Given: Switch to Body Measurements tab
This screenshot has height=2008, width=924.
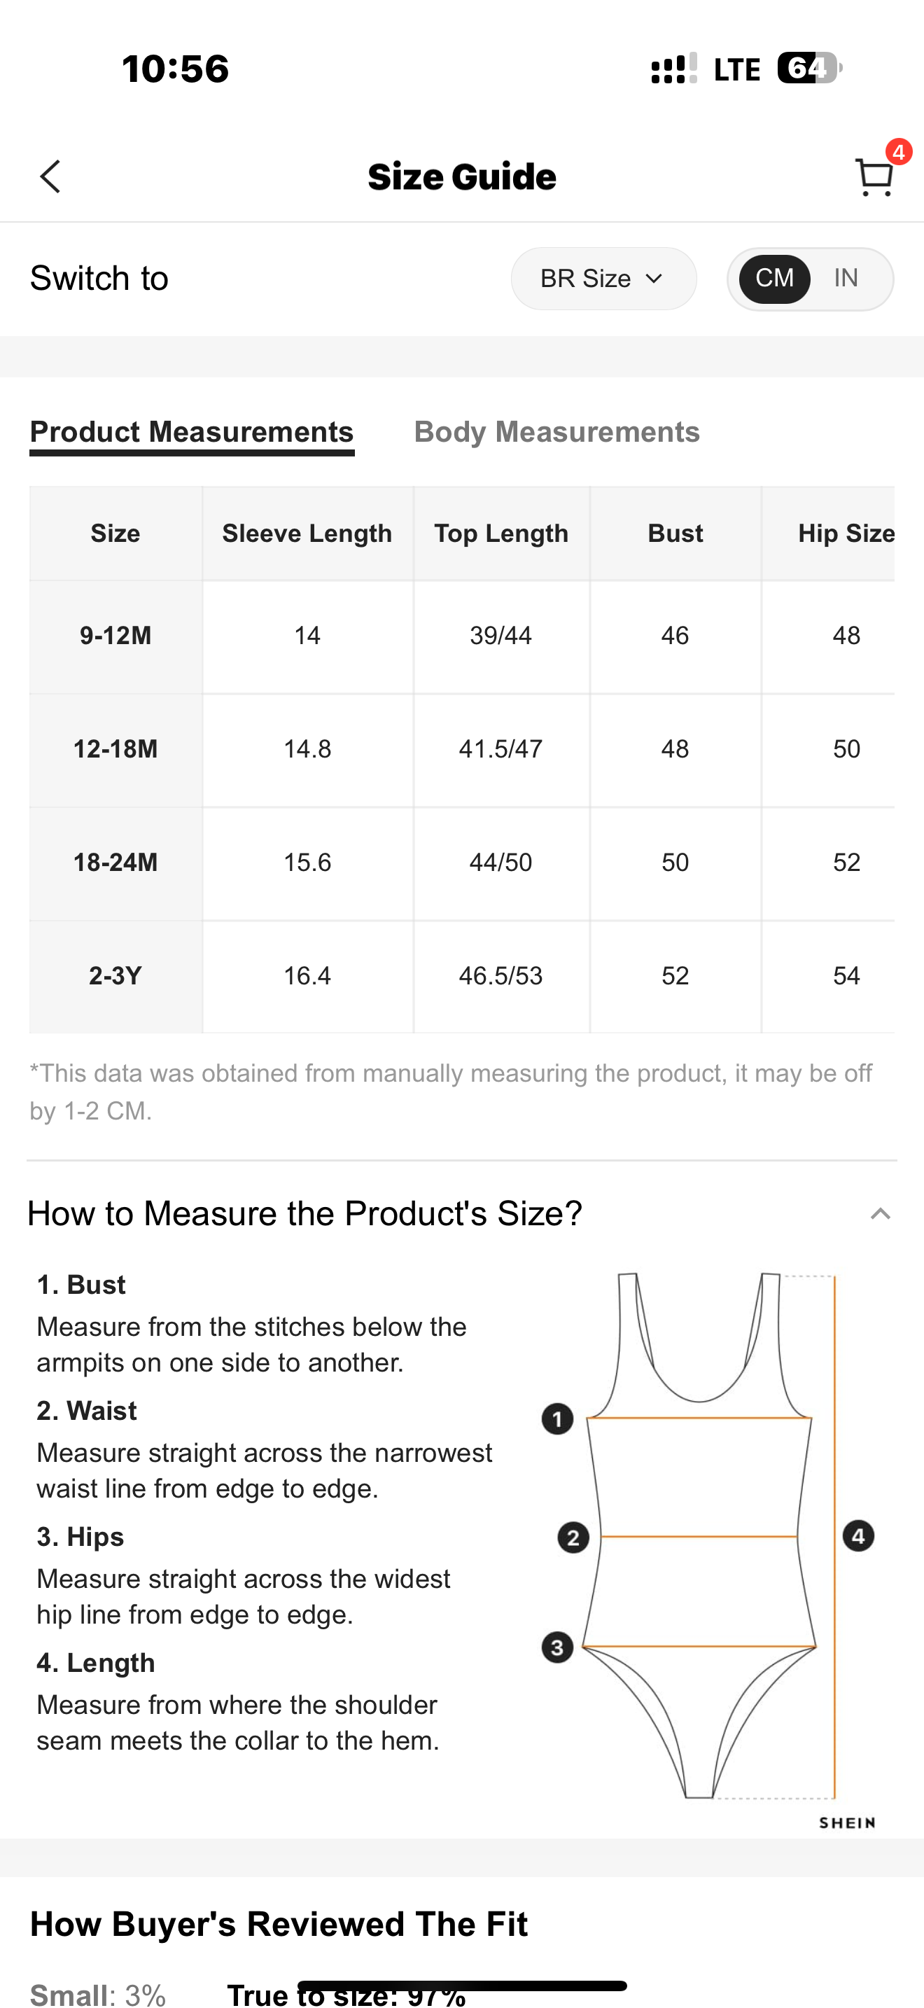Looking at the screenshot, I should coord(556,432).
